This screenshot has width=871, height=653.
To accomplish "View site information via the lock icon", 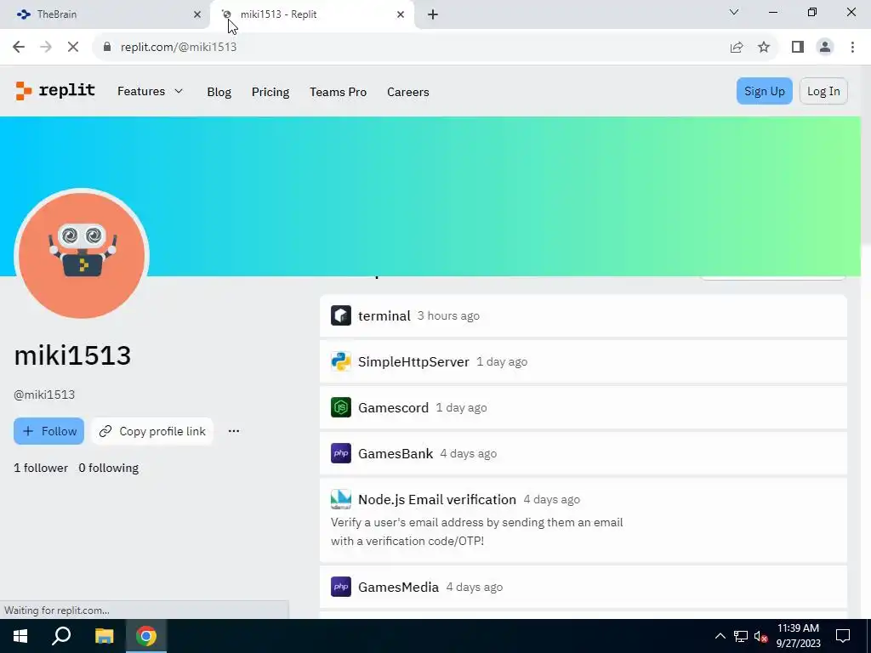I will click(x=107, y=47).
